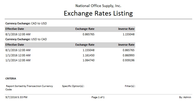Select the 0.865765 CAD to USD exchange rate

pos(88,34)
